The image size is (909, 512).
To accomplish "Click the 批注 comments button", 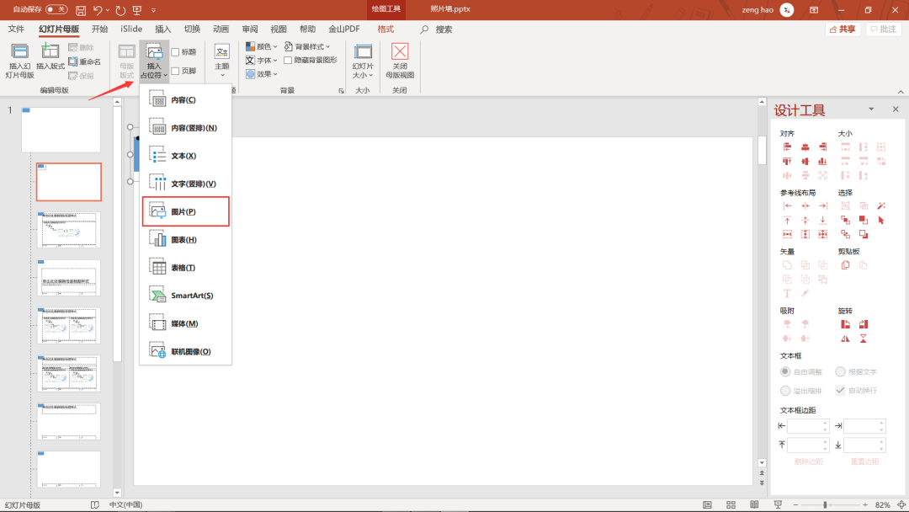I will 884,29.
